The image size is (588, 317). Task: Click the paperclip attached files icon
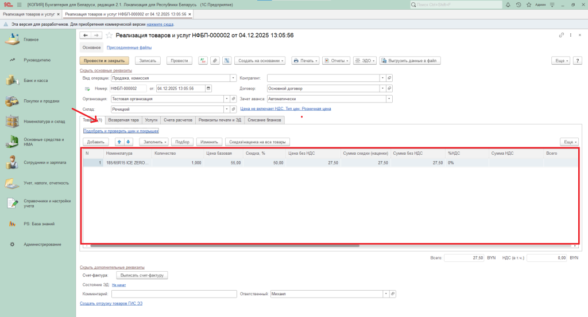[x=215, y=60]
